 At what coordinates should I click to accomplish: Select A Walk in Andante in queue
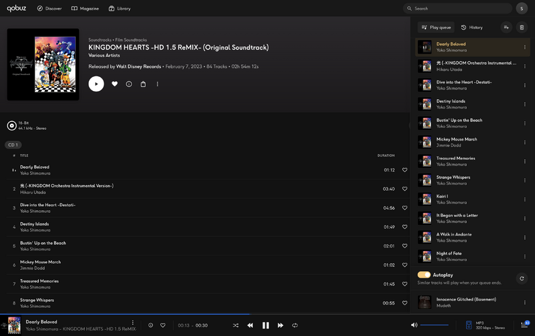[x=473, y=238]
